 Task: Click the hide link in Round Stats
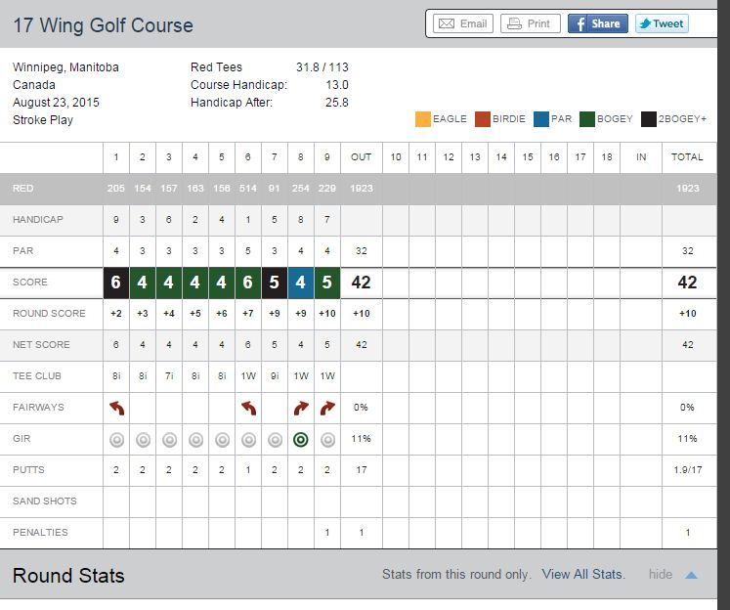coord(661,575)
